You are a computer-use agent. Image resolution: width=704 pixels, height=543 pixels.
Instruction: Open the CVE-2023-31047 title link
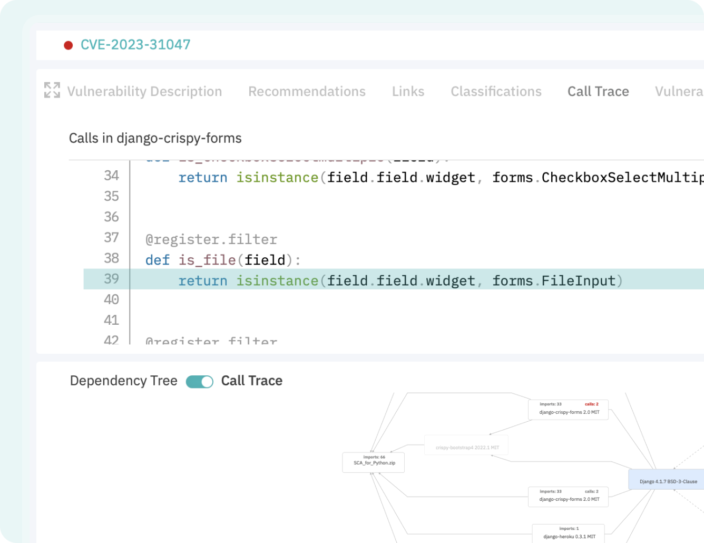[x=135, y=45]
